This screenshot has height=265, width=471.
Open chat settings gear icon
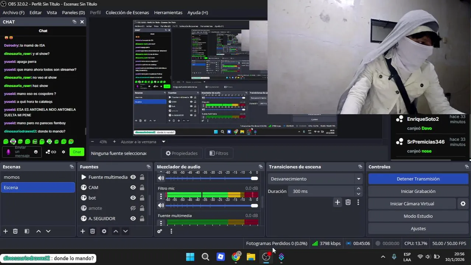coord(63,152)
